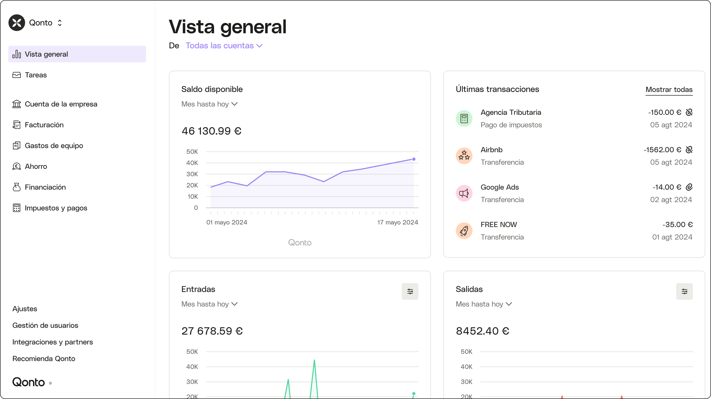Open Ajustes settings link
The image size is (711, 399).
click(x=25, y=309)
